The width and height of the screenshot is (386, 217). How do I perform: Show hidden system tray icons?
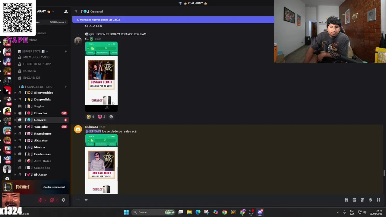pyautogui.click(x=338, y=212)
